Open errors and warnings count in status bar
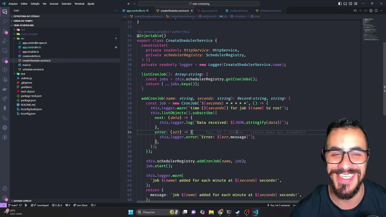Image resolution: width=386 pixels, height=217 pixels. click(57, 205)
